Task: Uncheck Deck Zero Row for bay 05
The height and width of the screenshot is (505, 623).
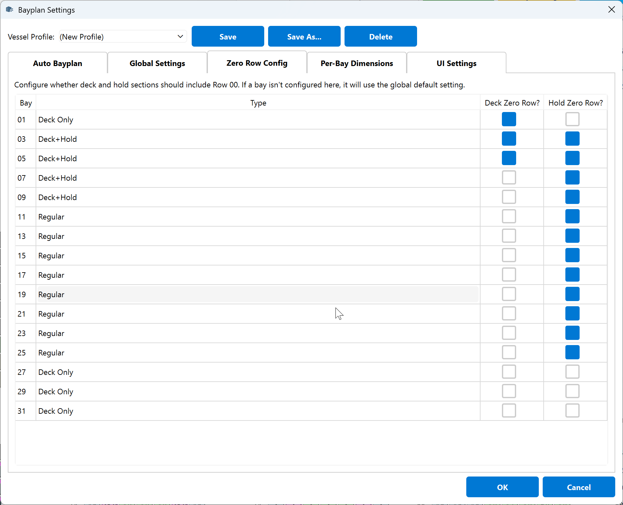Action: tap(509, 158)
